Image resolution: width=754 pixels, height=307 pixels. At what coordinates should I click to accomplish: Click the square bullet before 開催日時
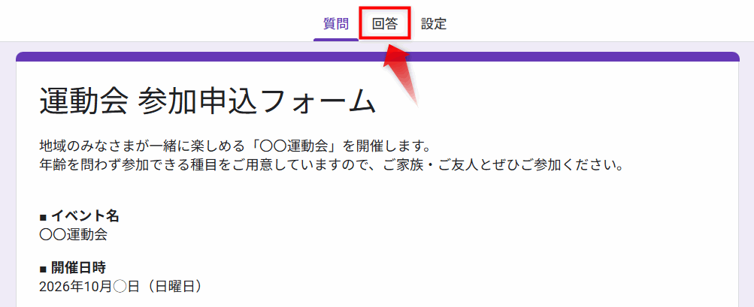[43, 268]
